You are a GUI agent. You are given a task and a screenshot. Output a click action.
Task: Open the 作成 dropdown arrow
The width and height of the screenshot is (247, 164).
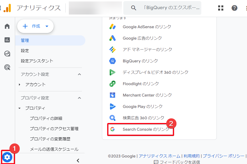(x=47, y=26)
